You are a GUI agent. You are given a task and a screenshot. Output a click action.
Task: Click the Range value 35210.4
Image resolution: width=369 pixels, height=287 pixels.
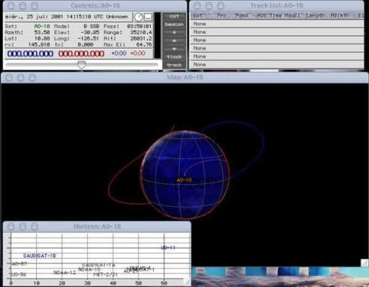141,32
